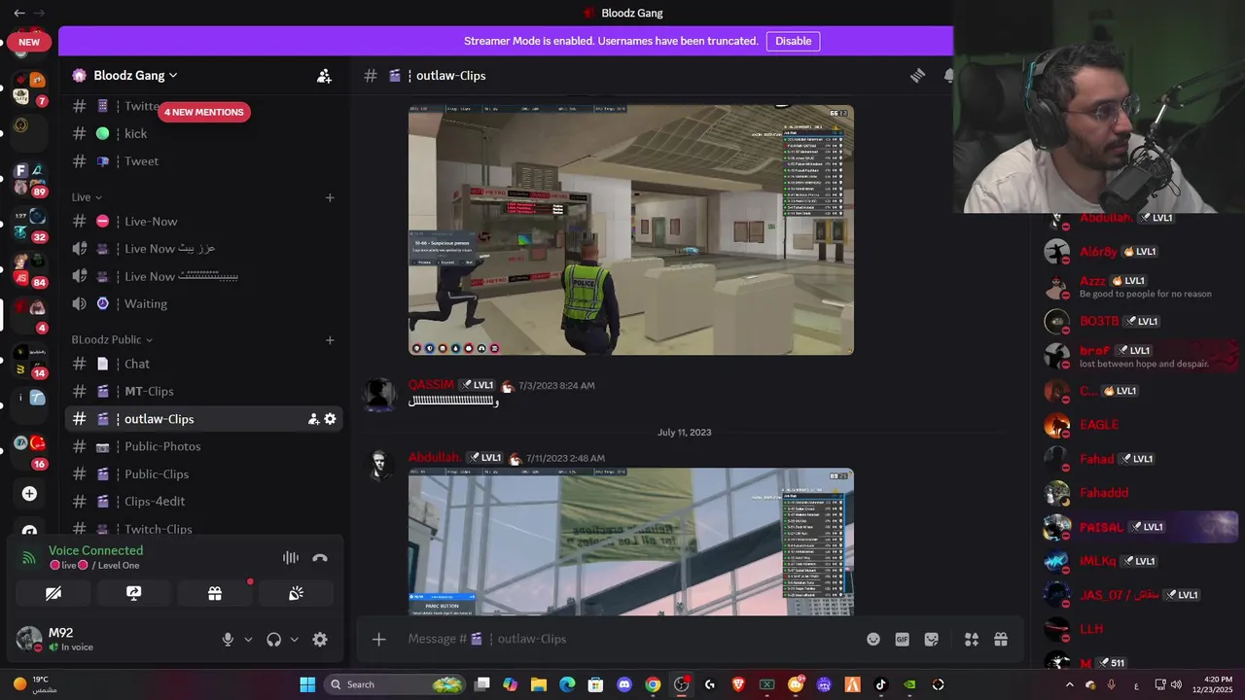Open the MT-Clips channel
The image size is (1245, 700).
click(204, 391)
